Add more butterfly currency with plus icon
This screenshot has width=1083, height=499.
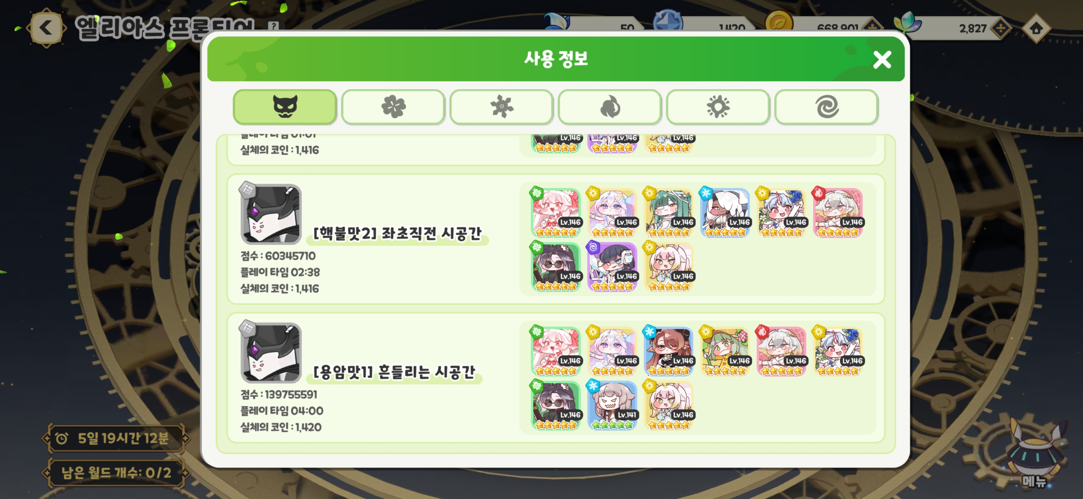click(1001, 28)
